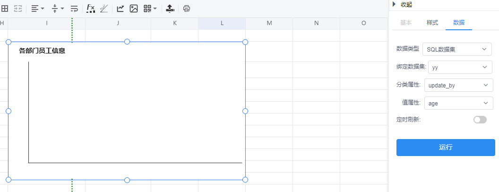The width and height of the screenshot is (499, 192).
Task: Click the chart's bottom-right corner handle
Action: [x=245, y=180]
